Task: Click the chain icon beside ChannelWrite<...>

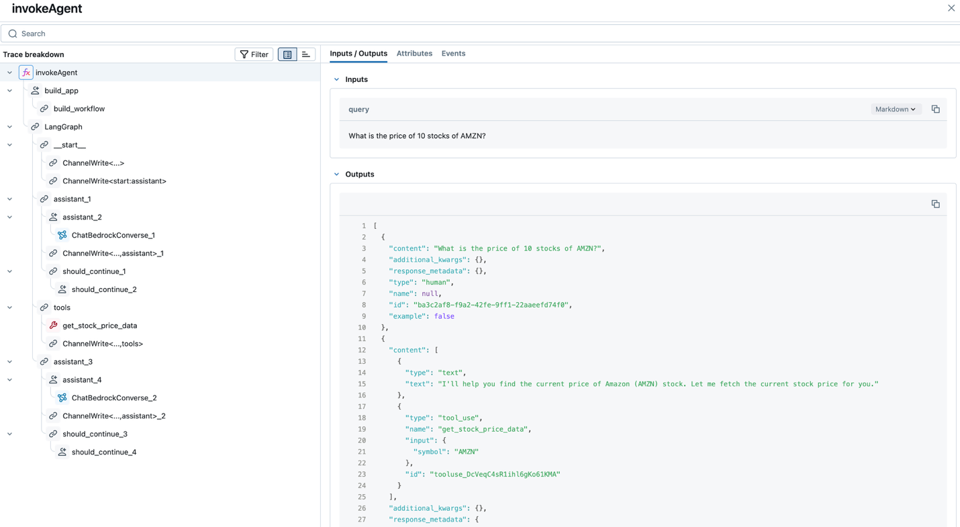Action: pos(53,163)
